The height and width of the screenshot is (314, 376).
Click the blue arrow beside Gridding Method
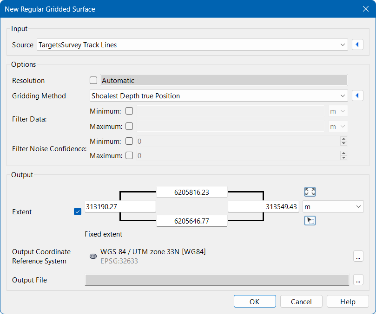357,96
